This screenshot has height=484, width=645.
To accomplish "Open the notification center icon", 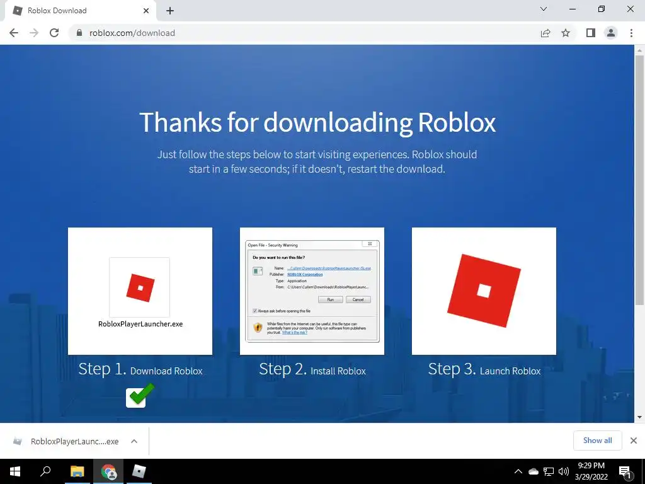I will 625,471.
